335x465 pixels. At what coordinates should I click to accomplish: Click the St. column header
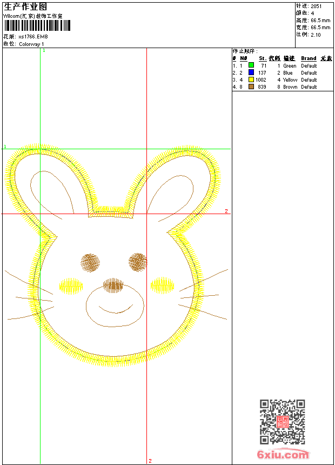click(262, 58)
